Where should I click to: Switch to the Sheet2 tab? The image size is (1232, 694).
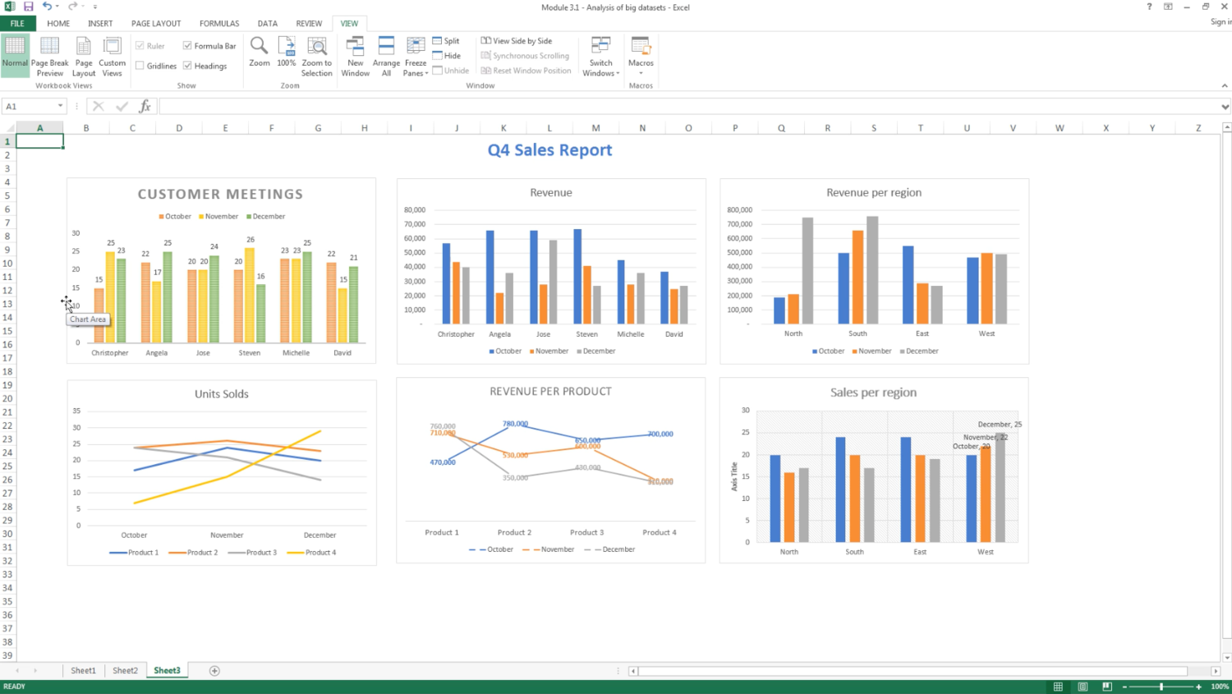125,671
